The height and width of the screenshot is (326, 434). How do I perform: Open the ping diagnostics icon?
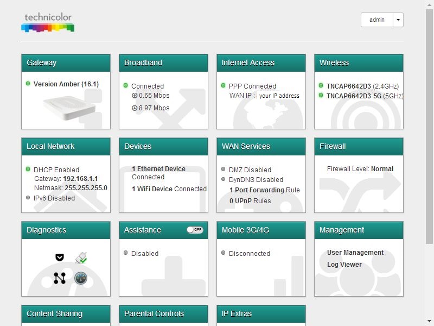pyautogui.click(x=60, y=257)
